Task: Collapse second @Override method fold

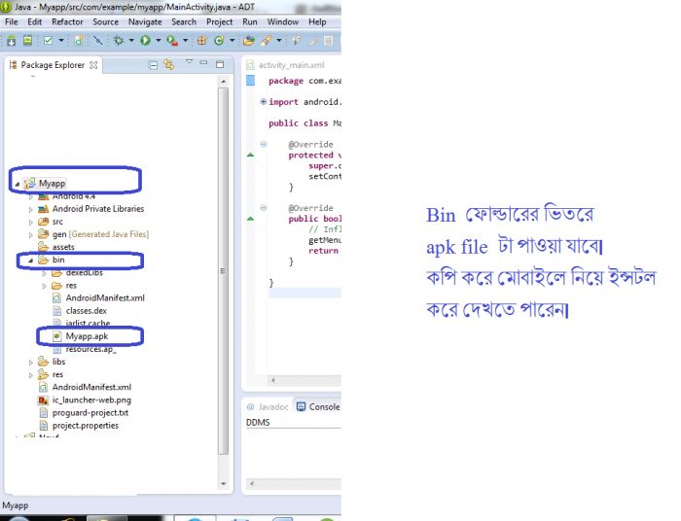Action: (264, 208)
